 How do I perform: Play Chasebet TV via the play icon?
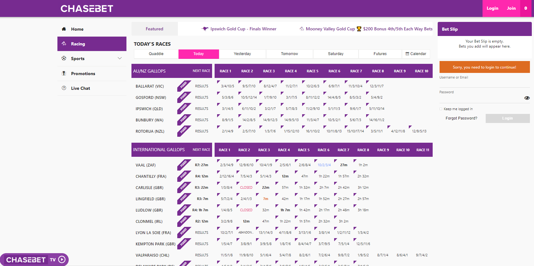tap(62, 259)
